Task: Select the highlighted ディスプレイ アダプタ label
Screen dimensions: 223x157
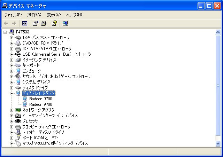Action: (x=39, y=93)
